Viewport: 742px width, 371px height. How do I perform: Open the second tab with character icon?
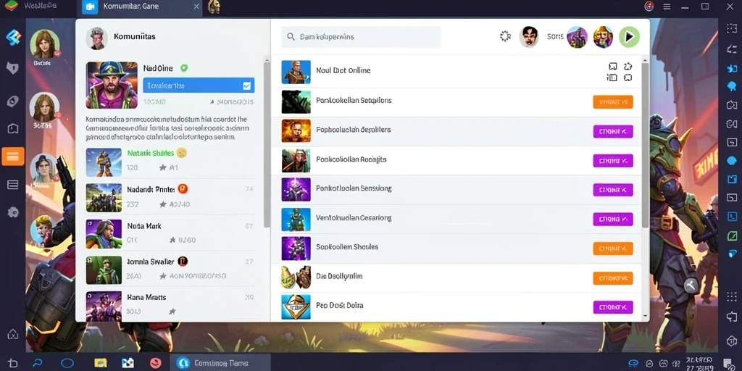[214, 7]
